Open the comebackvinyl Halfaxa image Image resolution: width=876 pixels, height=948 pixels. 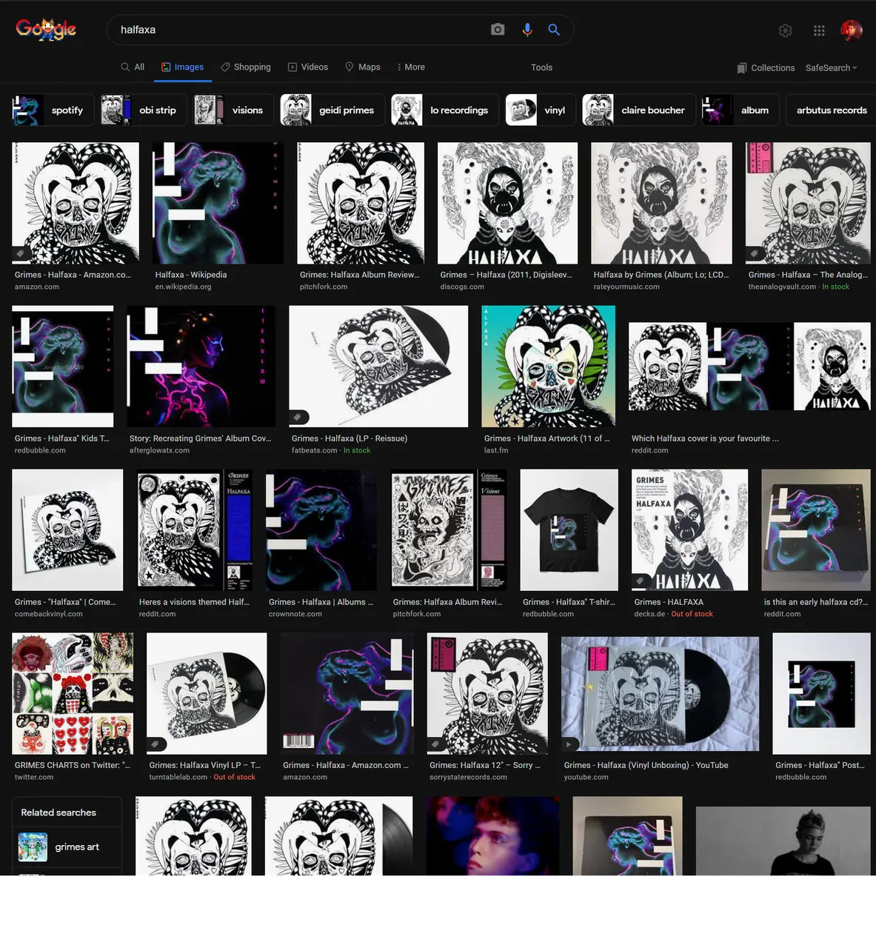tap(67, 530)
